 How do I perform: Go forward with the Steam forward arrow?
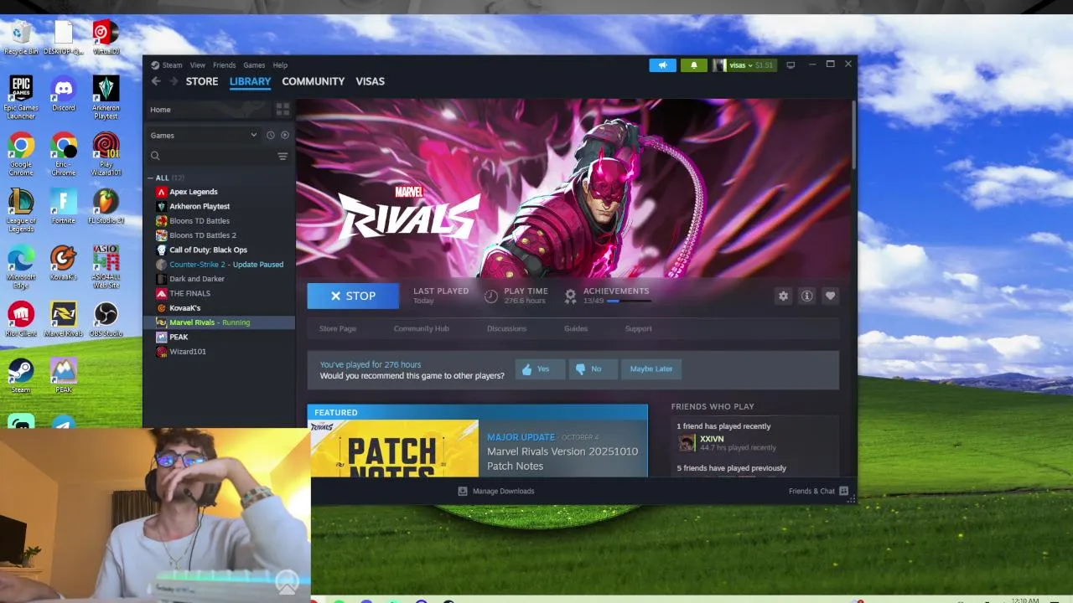pyautogui.click(x=174, y=81)
